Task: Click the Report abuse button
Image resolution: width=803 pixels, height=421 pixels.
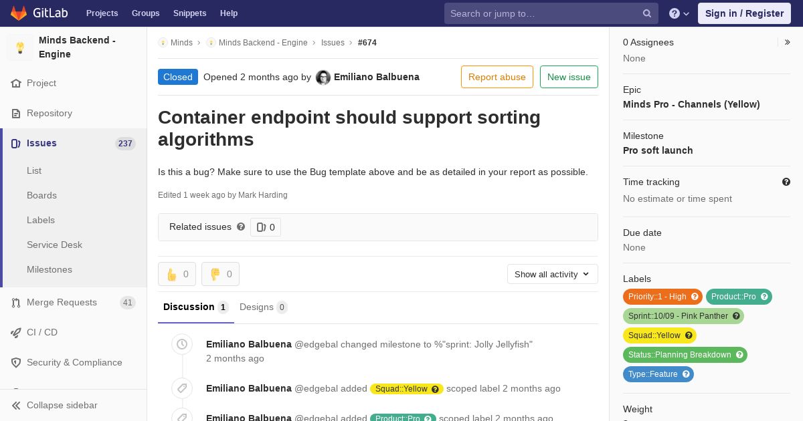Action: click(497, 77)
